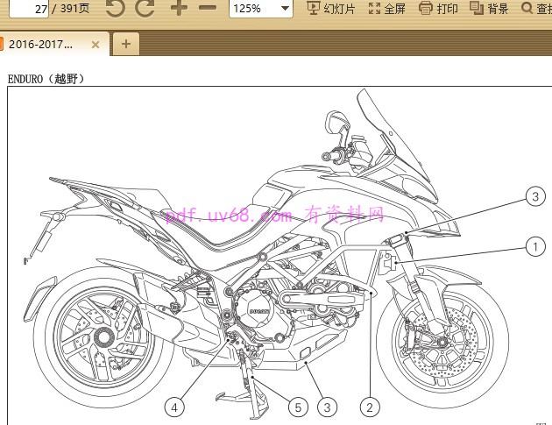
Task: Zoom out with the minus icon
Action: point(208,7)
